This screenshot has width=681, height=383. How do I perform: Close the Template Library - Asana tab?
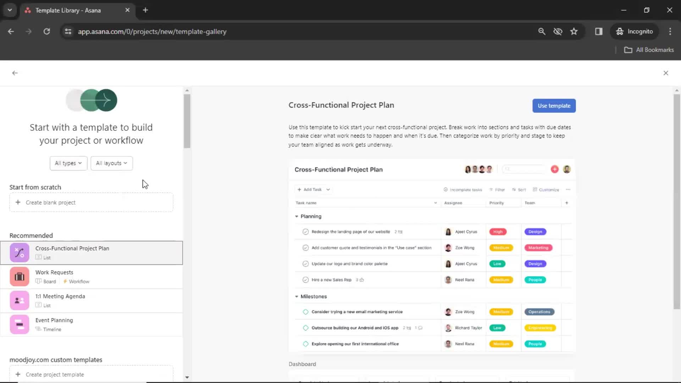pos(127,10)
